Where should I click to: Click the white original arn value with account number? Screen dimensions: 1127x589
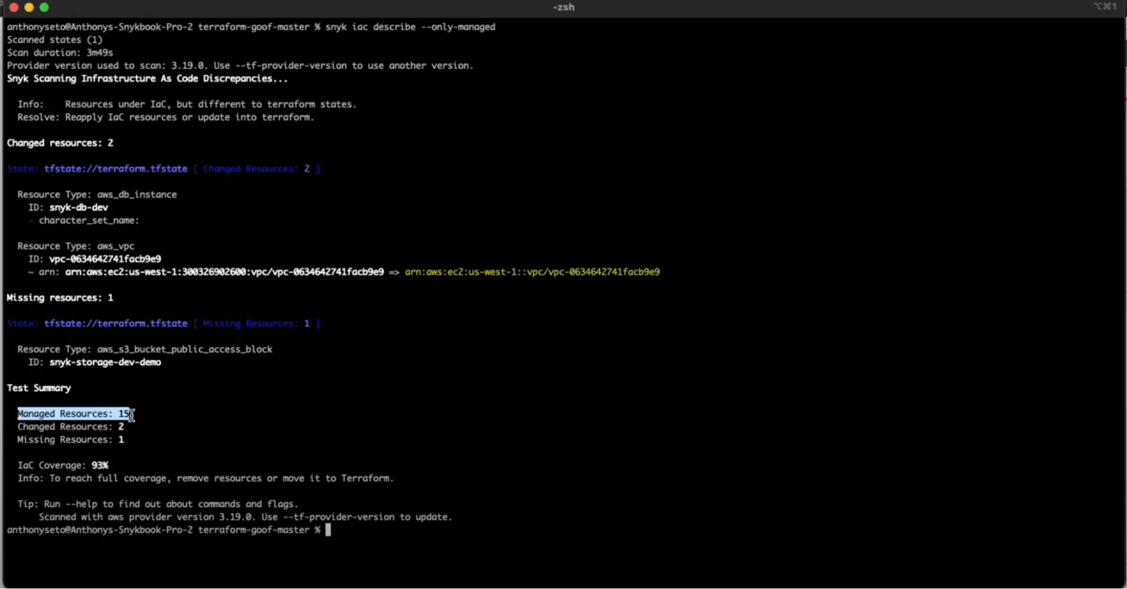point(224,272)
